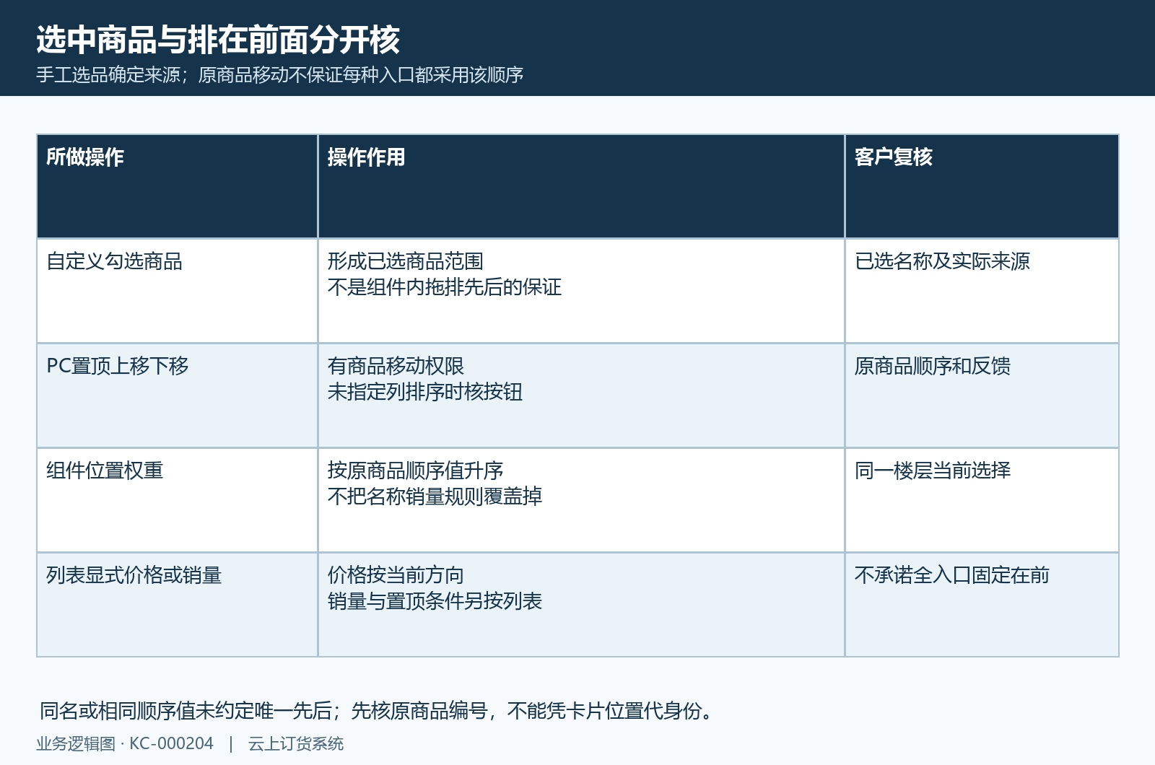Click the 所做操作 column header
1155x765 pixels.
pyautogui.click(x=177, y=186)
